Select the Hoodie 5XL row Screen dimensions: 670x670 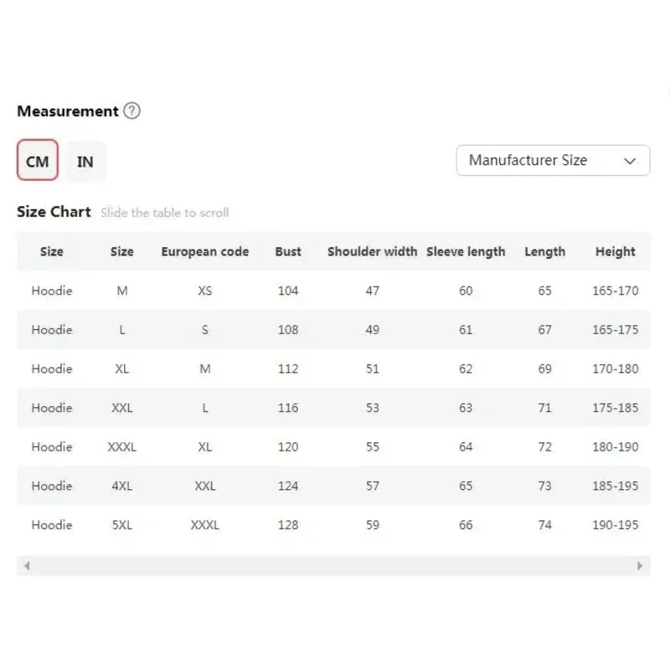click(333, 525)
